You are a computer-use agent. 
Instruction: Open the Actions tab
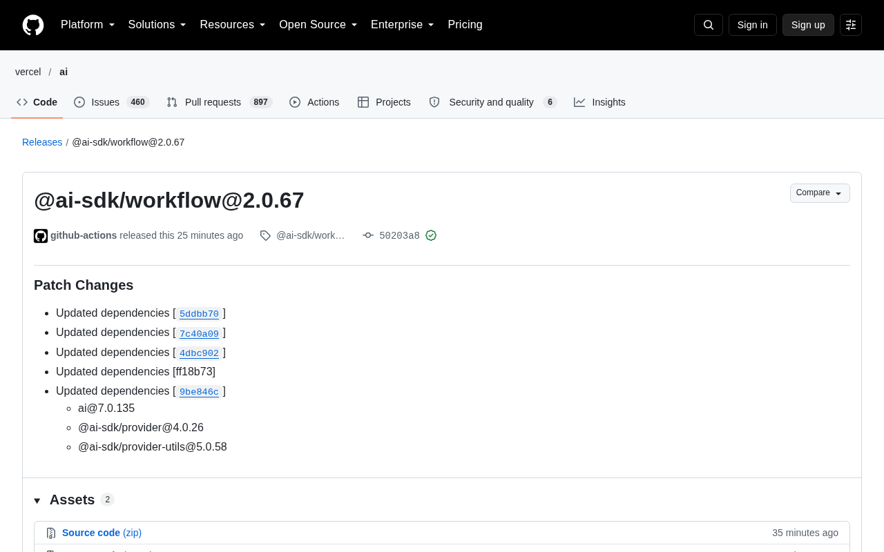[x=314, y=102]
